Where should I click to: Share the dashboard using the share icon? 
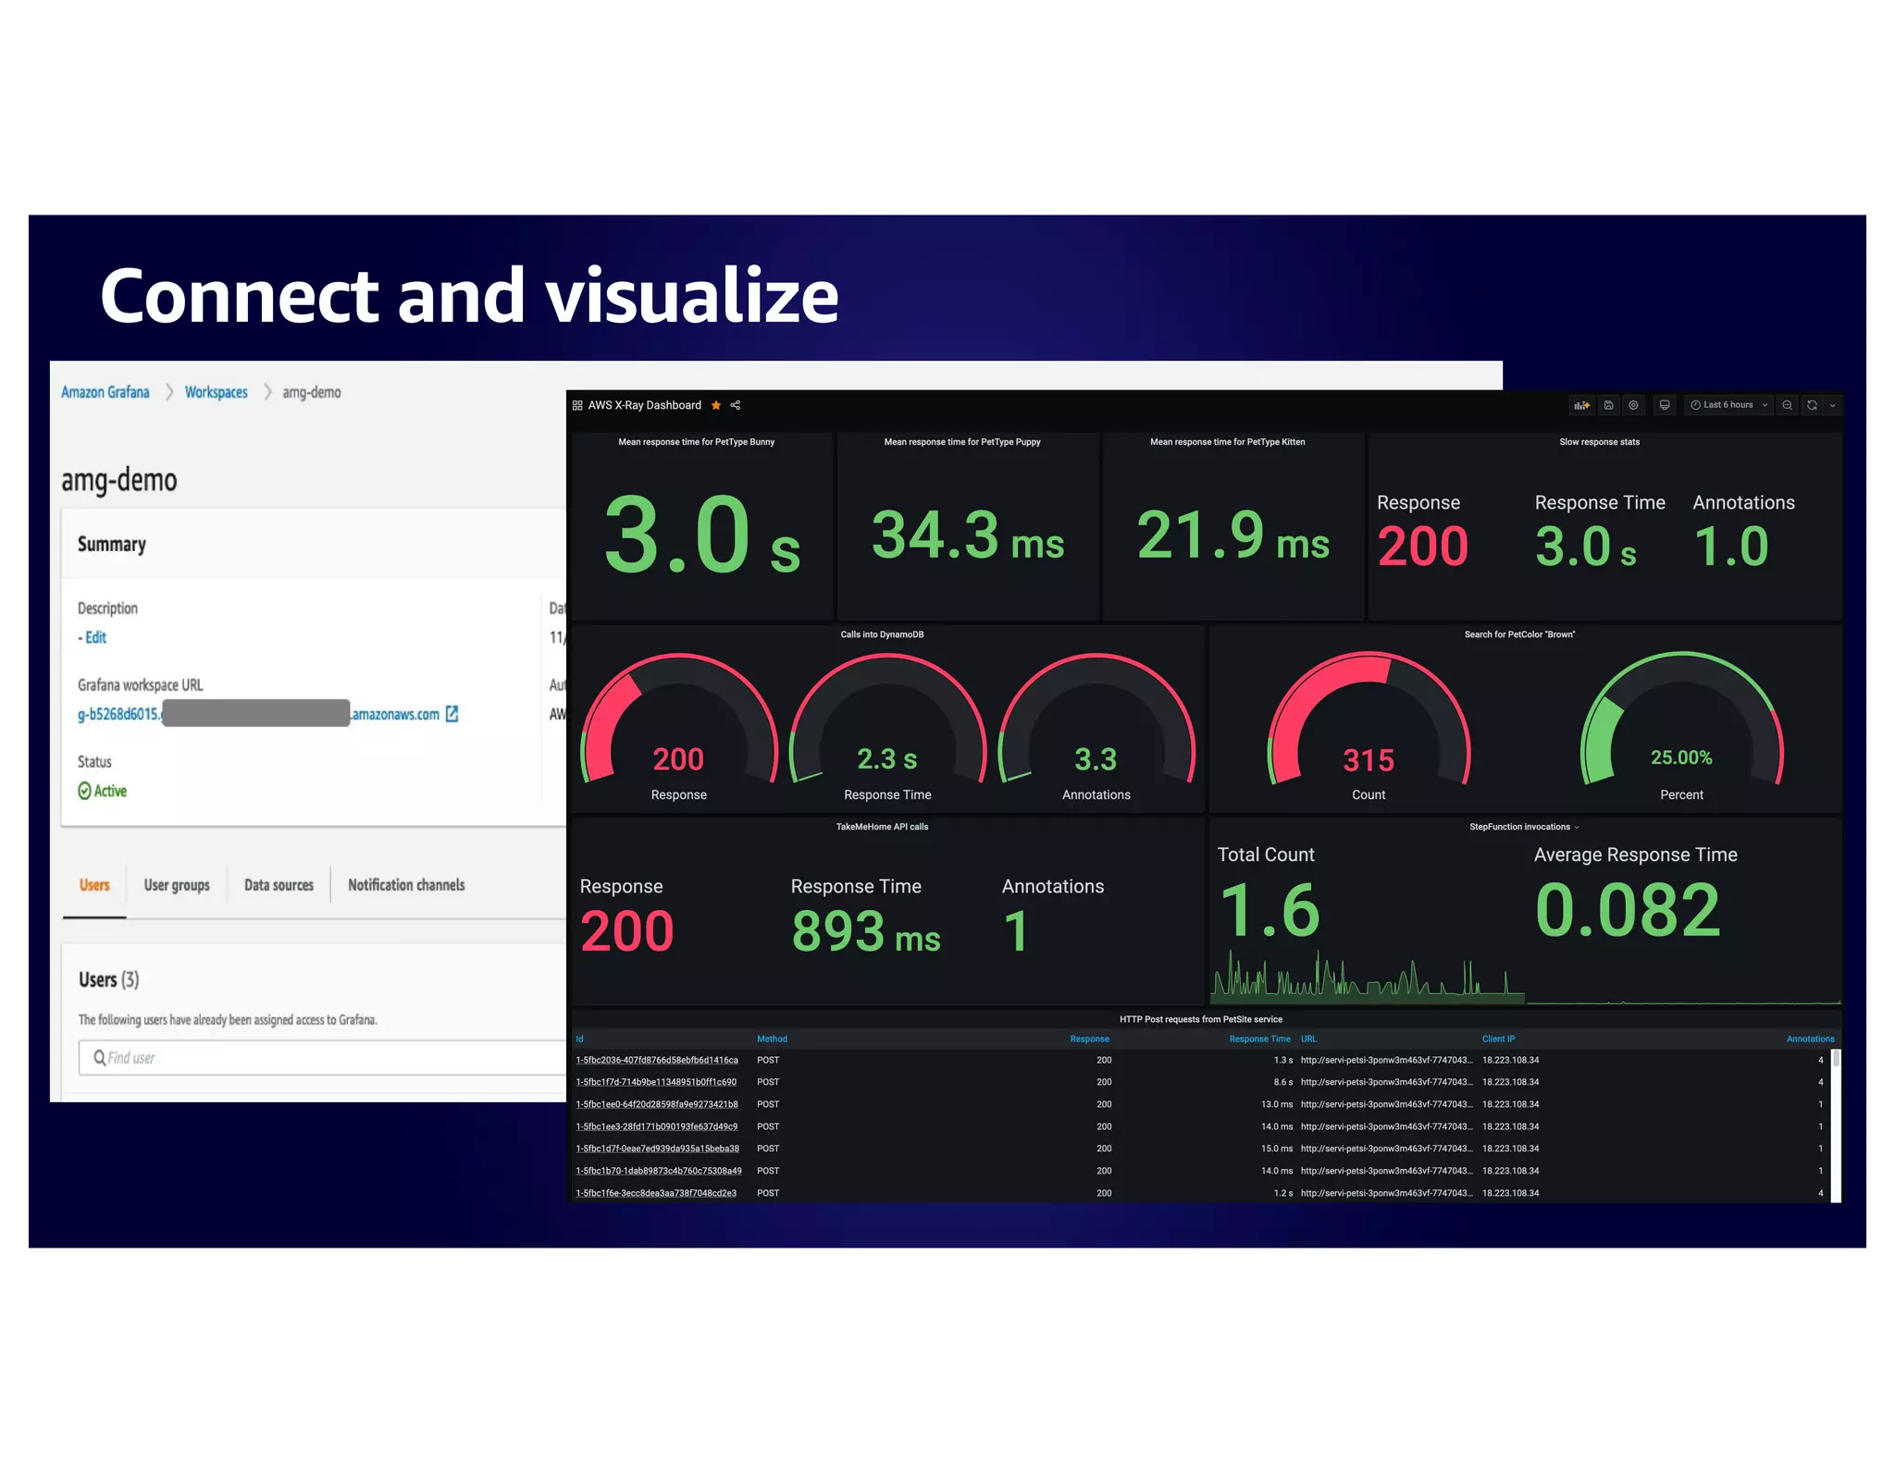tap(736, 405)
